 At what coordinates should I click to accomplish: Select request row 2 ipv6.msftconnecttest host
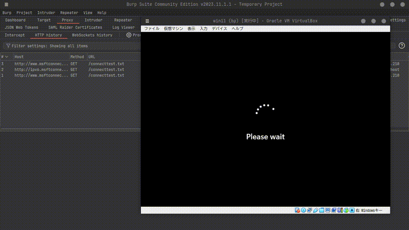click(41, 70)
